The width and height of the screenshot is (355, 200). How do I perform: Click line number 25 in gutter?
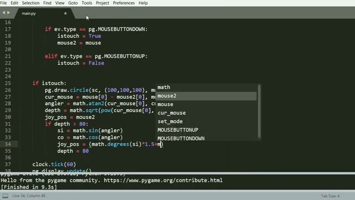point(8,83)
